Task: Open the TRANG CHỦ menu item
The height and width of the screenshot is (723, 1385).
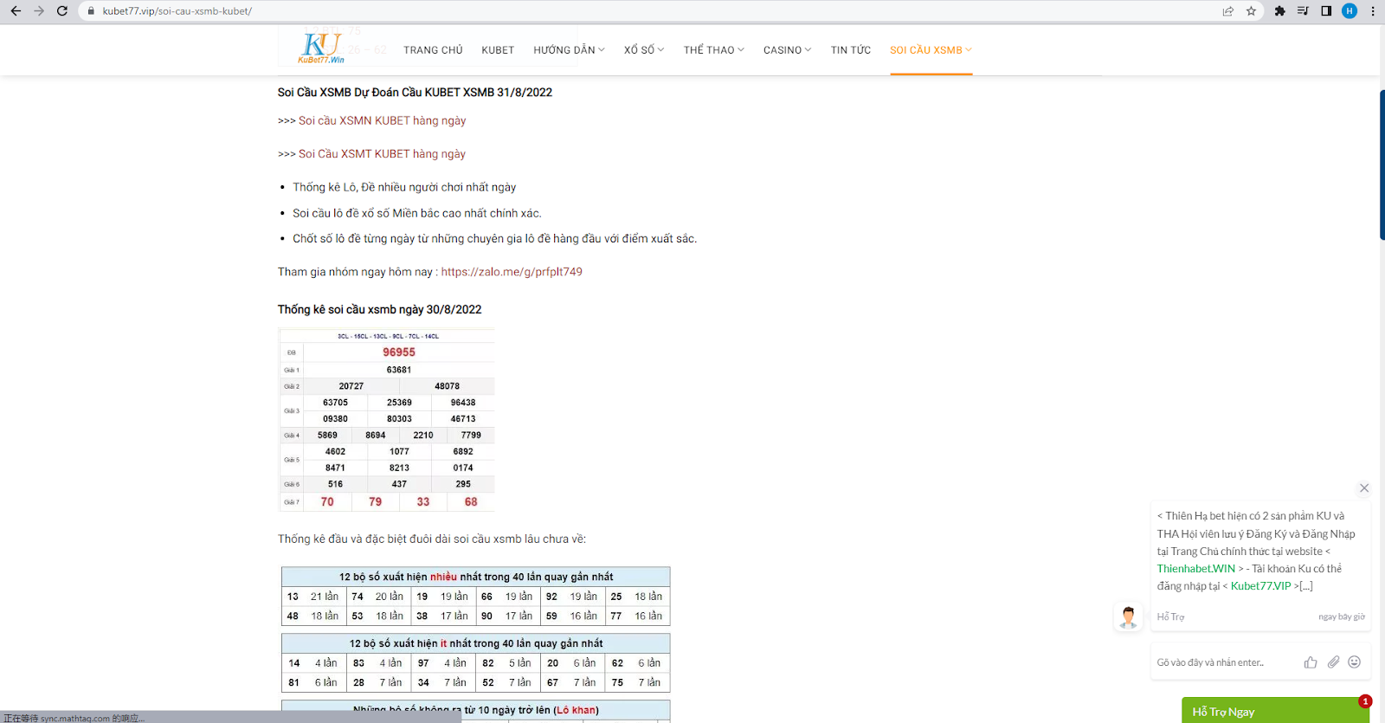Action: 433,50
